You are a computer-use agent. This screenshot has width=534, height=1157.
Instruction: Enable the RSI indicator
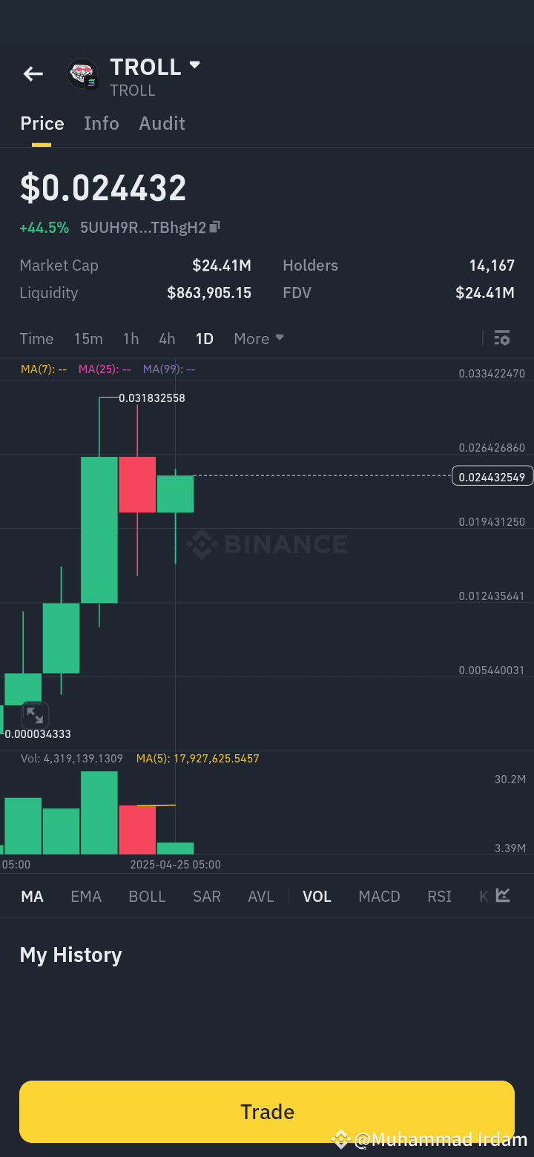coord(440,896)
